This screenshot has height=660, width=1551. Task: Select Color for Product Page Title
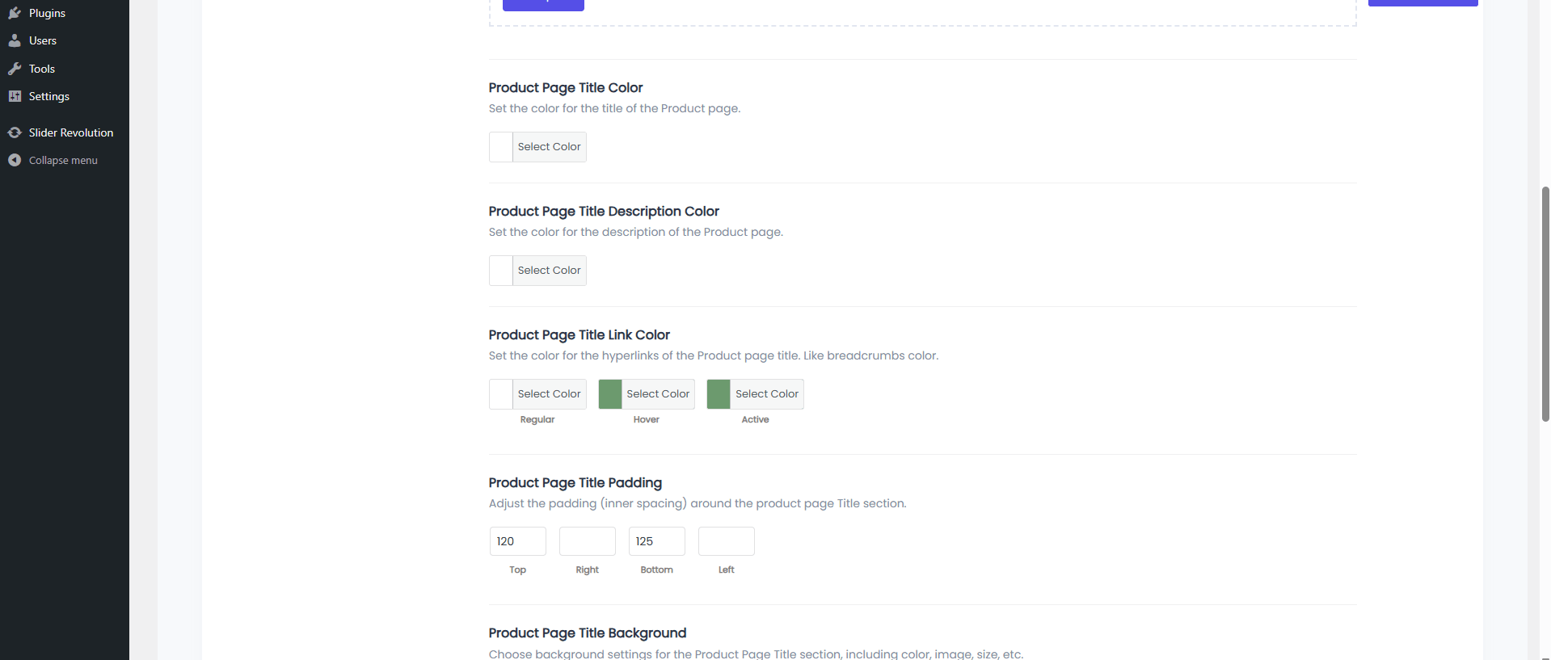click(x=549, y=147)
